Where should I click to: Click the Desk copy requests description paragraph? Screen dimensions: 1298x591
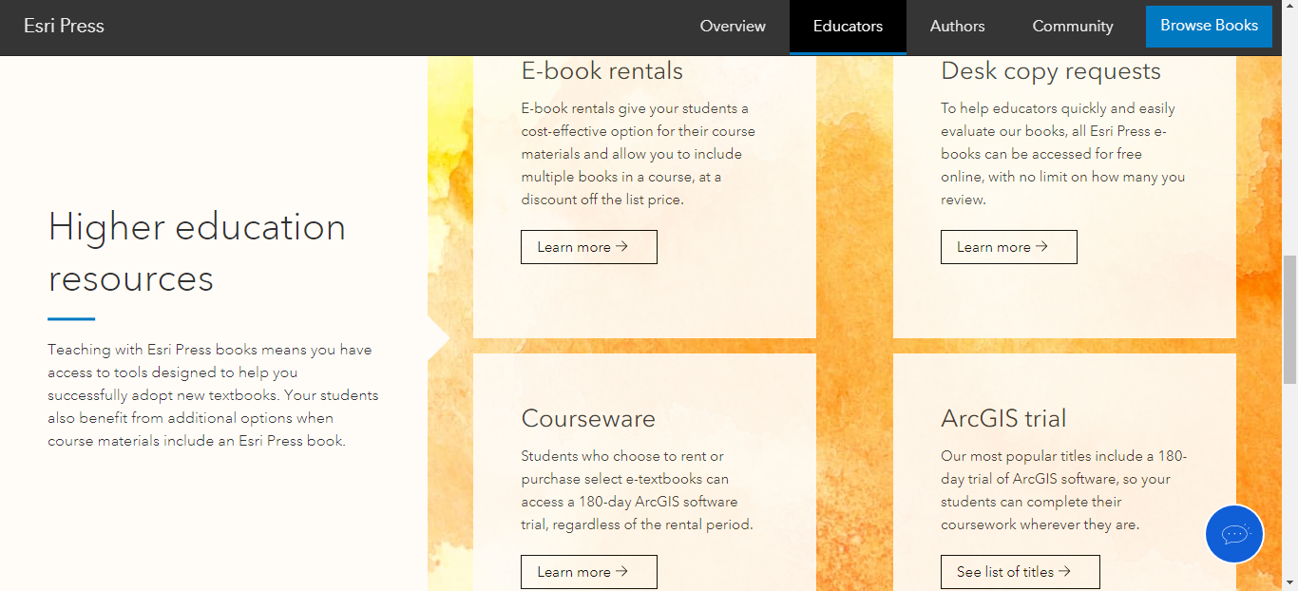pos(1063,154)
